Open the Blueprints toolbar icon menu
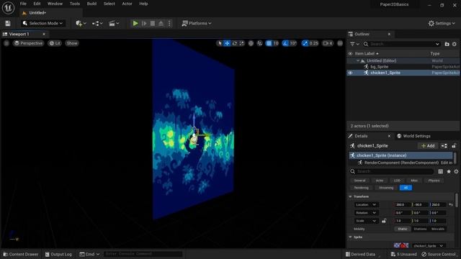This screenshot has width=461, height=259. coord(97,23)
